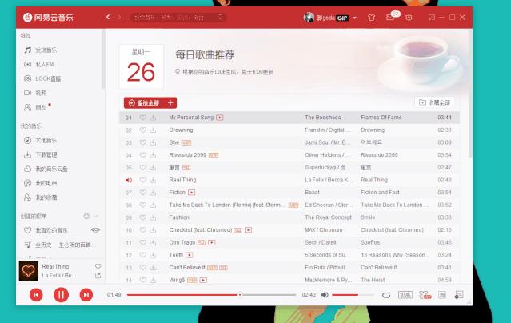The width and height of the screenshot is (511, 323).
Task: Open the messages mail icon
Action: [x=390, y=18]
